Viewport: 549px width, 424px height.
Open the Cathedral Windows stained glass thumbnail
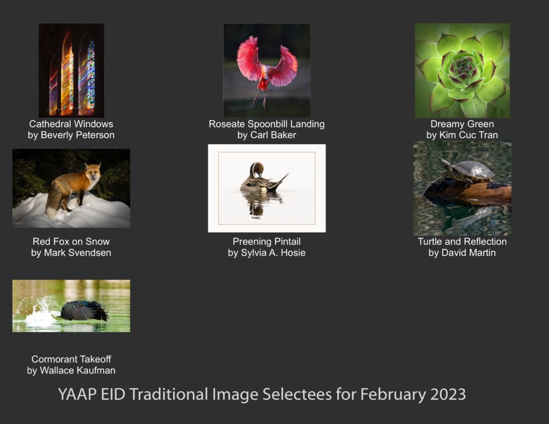tap(71, 70)
